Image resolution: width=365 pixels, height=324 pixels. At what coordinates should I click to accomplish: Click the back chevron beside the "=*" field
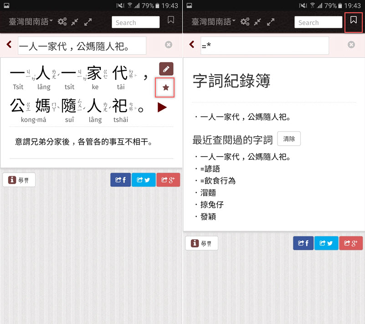191,45
